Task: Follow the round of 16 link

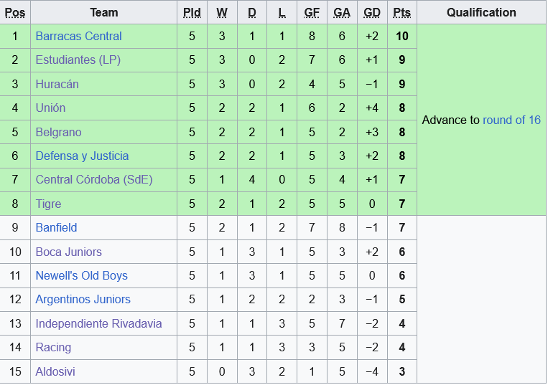Action: click(511, 120)
